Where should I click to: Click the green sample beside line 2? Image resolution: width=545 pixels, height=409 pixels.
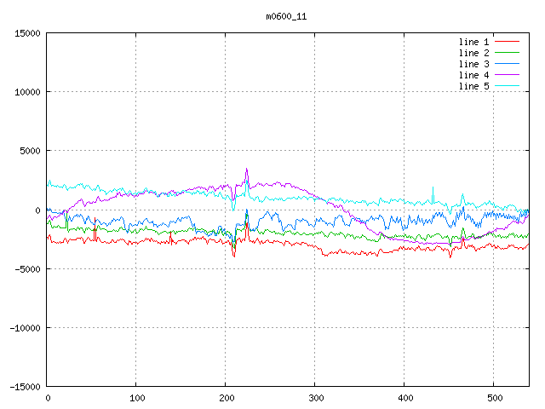[507, 53]
